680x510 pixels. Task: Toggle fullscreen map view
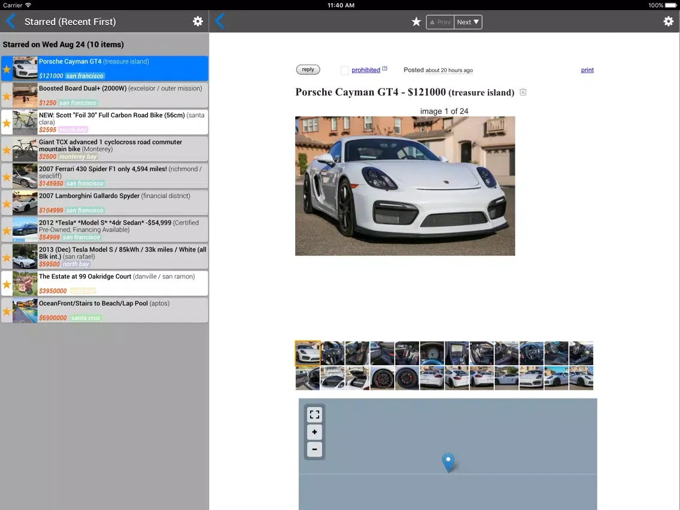click(314, 415)
